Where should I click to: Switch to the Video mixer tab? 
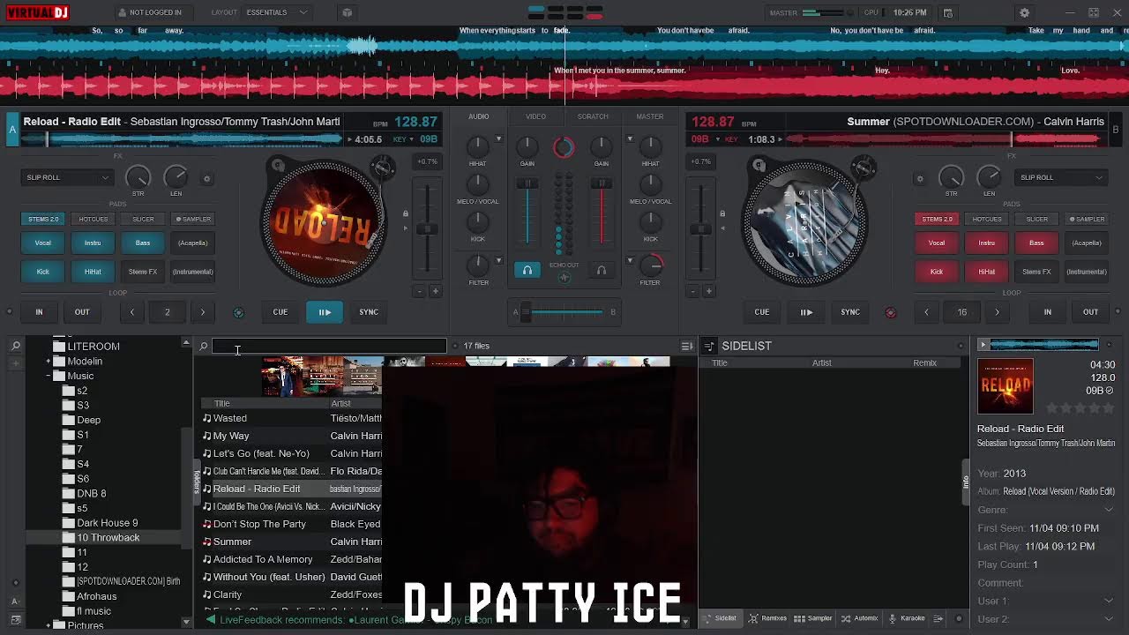(x=535, y=116)
